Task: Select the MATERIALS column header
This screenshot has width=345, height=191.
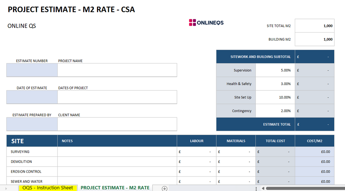Action: (x=236, y=141)
